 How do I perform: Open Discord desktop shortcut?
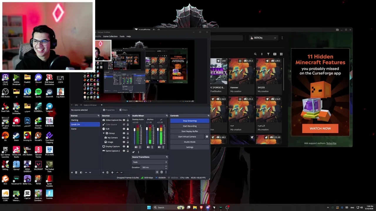coord(38,79)
